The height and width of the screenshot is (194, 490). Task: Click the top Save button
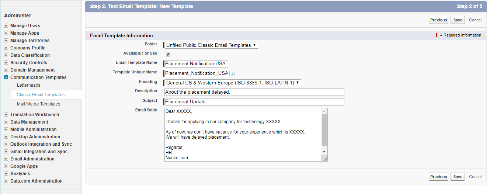pos(458,20)
